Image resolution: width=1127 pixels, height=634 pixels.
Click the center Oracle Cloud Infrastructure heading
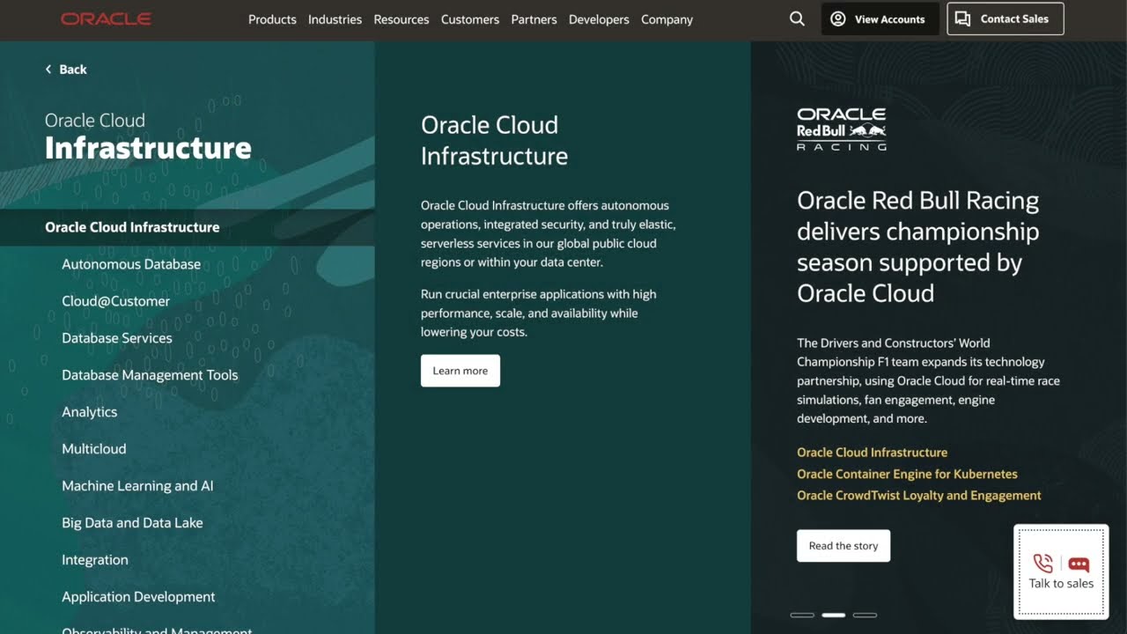tap(494, 140)
